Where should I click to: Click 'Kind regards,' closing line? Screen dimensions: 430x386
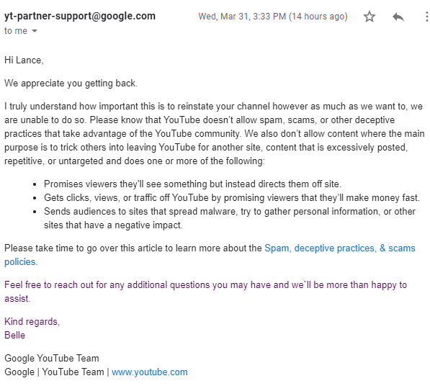(x=32, y=322)
